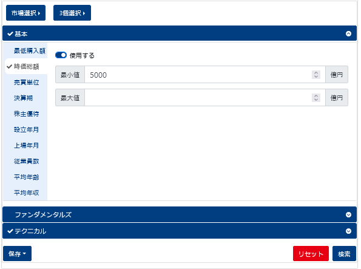Open the 保存 dropdown menu
361x269 pixels.
[17, 254]
